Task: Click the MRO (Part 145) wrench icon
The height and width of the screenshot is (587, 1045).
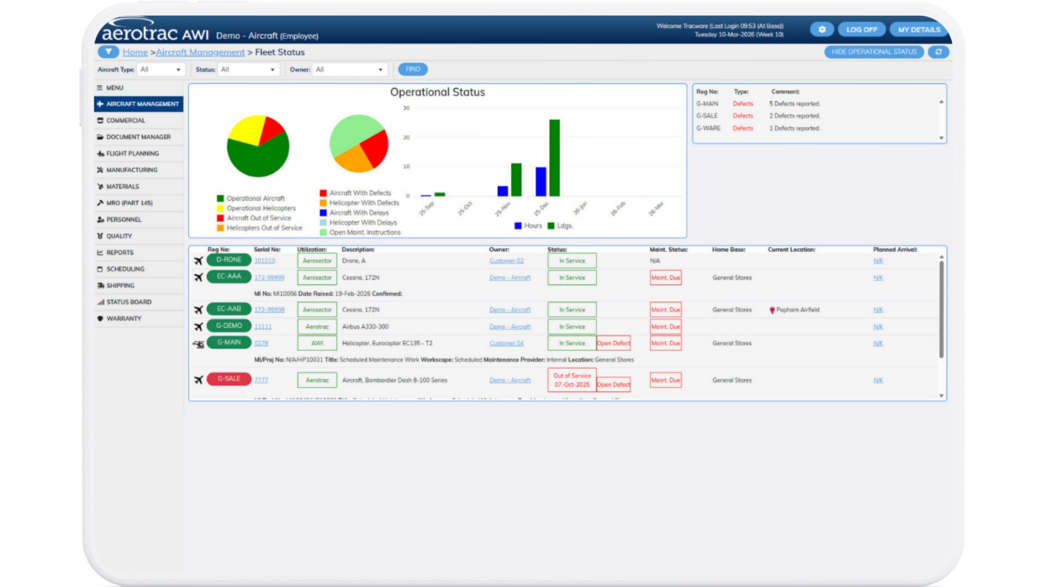Action: coord(100,203)
